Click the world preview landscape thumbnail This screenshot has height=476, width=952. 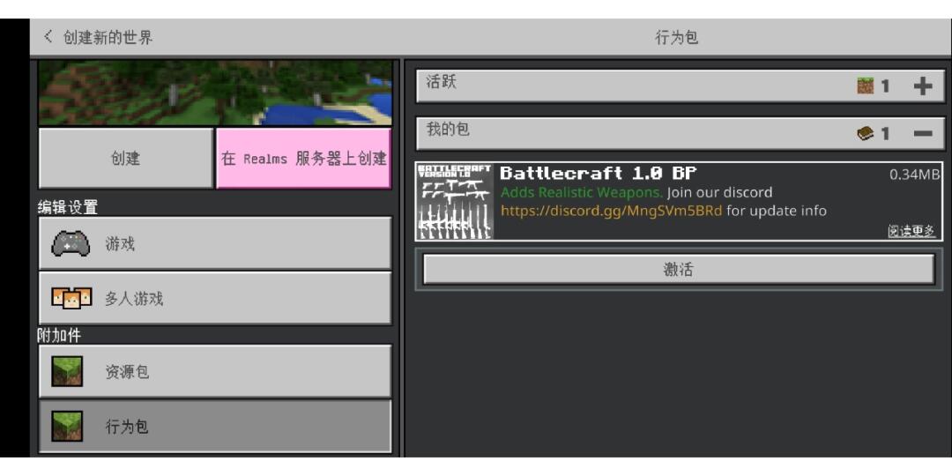pos(214,93)
